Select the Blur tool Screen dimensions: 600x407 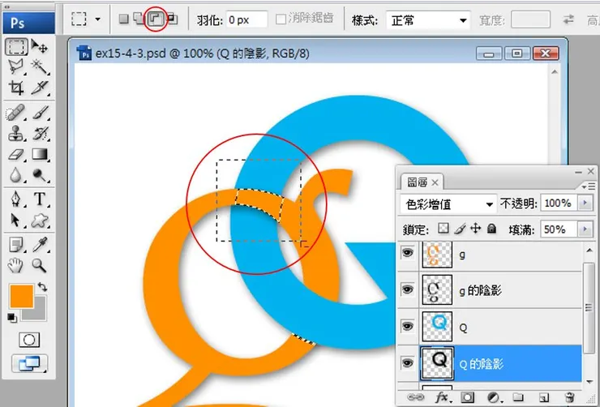click(16, 175)
